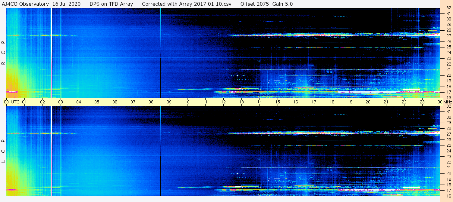
Task: Click the 17 MHz label of RCP panel
Action: point(448,92)
